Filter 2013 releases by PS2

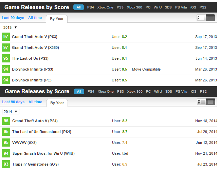pos(203,7)
